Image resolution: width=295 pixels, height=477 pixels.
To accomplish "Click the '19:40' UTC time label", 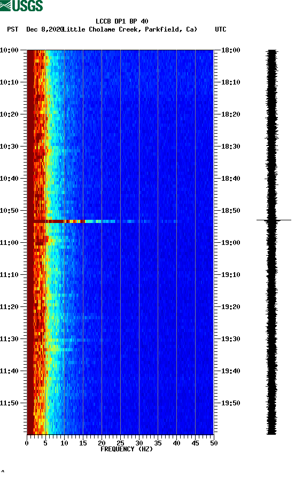I will click(x=231, y=371).
